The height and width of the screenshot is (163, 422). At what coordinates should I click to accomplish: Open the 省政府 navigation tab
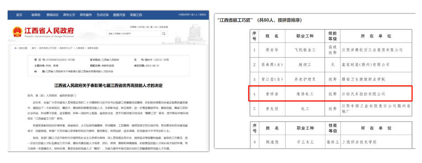35,15
